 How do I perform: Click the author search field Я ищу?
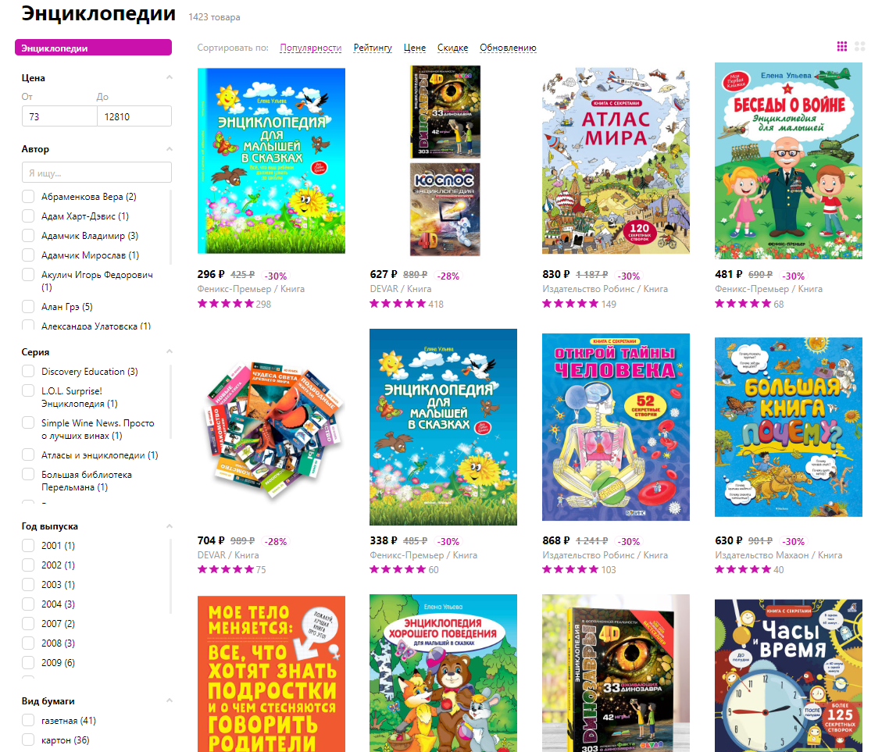96,173
